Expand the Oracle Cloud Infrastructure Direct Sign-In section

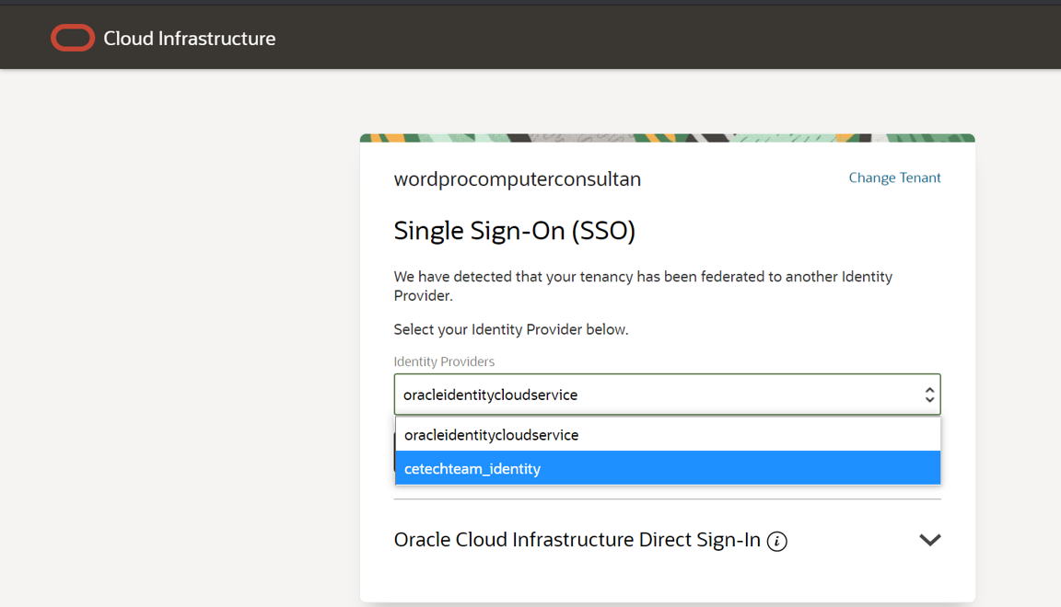[x=589, y=540]
